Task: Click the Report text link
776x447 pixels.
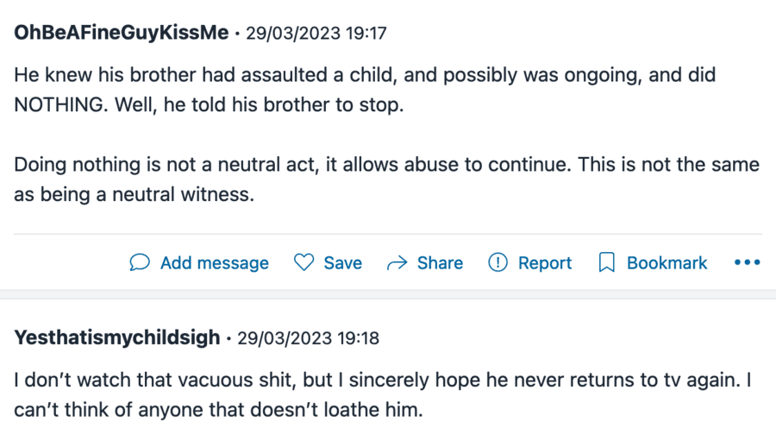Action: (x=544, y=263)
